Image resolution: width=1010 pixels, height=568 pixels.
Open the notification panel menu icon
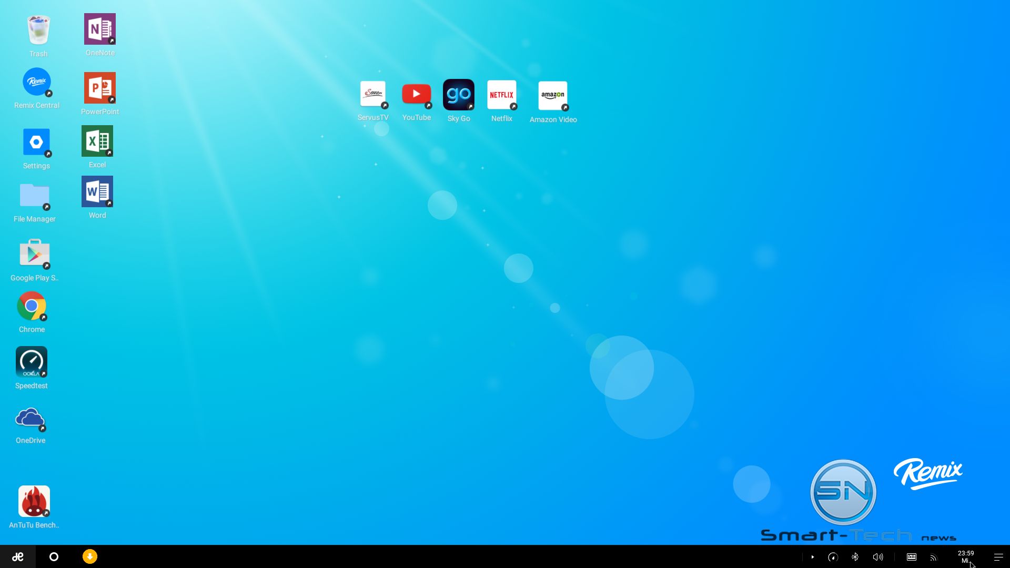coord(998,557)
